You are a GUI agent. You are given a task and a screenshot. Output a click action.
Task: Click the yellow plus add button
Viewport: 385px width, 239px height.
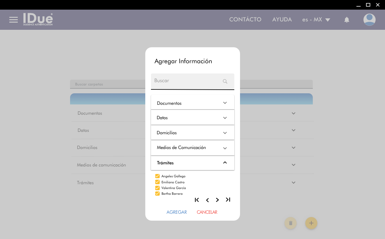point(311,223)
